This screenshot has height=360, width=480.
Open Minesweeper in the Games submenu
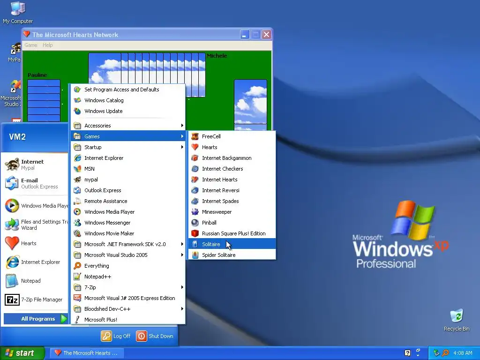(x=232, y=211)
